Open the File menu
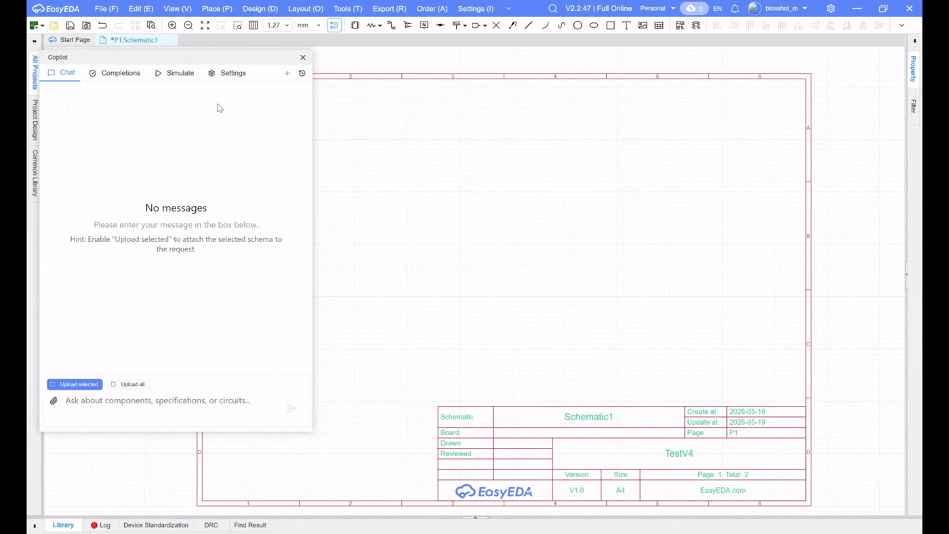 [106, 9]
